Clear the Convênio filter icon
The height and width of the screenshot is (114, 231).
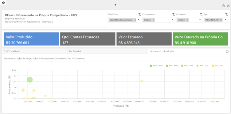pos(201,14)
